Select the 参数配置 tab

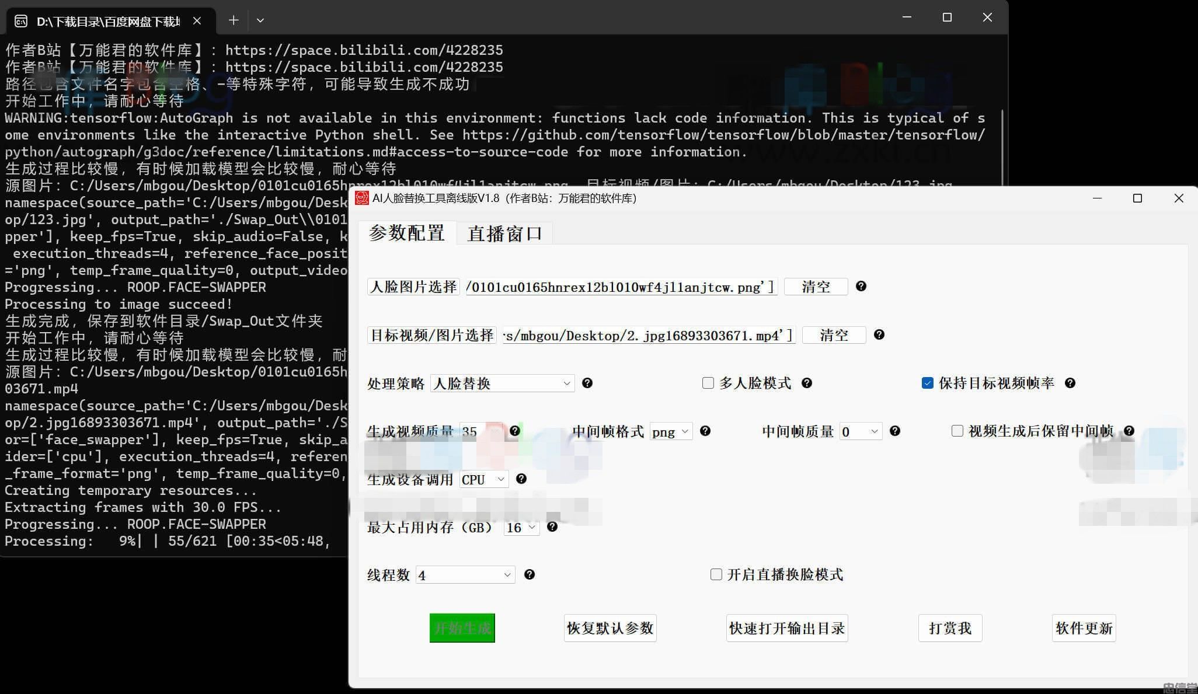coord(406,232)
